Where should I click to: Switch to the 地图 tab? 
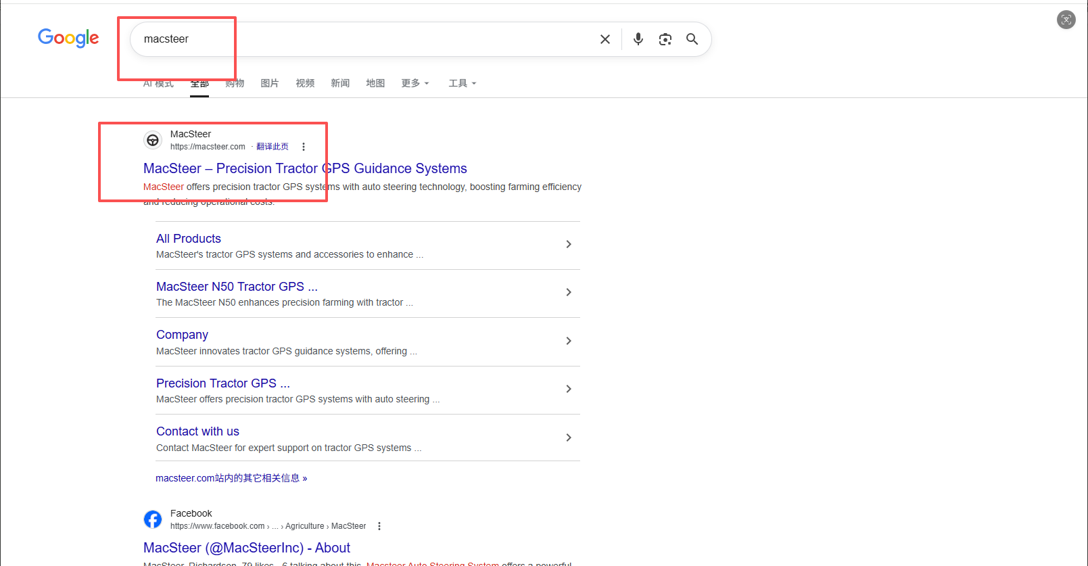[x=375, y=83]
